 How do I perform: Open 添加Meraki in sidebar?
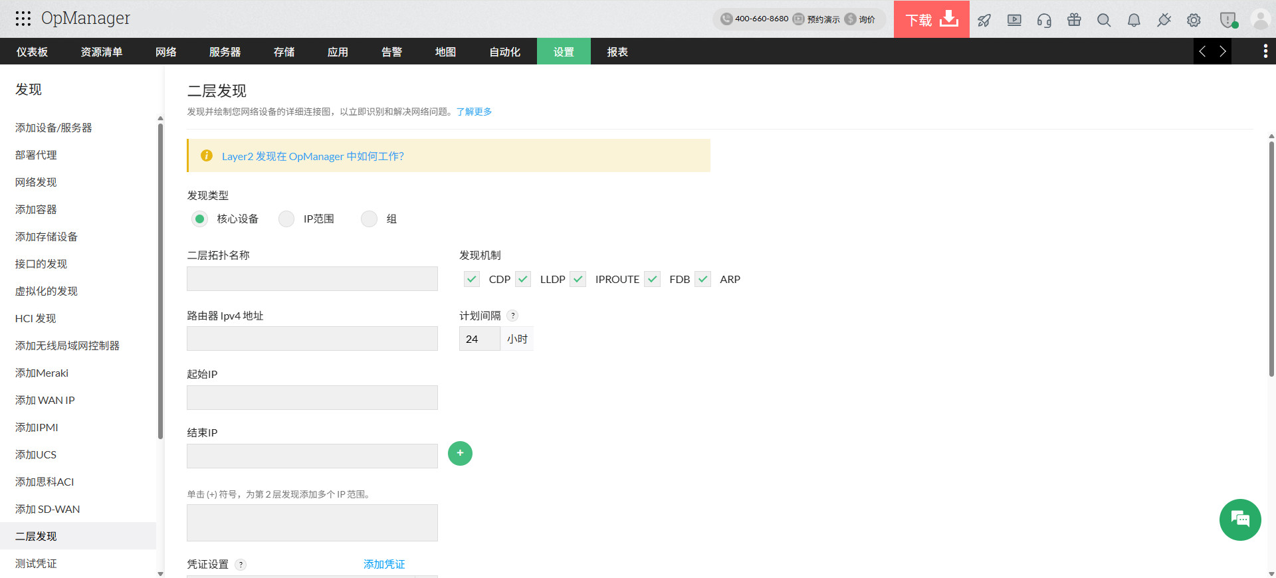(x=42, y=373)
